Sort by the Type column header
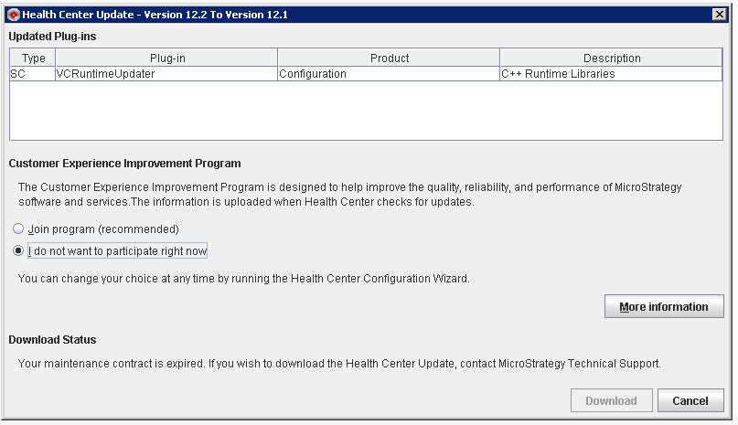Screen dimensions: 738x425 click(32, 58)
